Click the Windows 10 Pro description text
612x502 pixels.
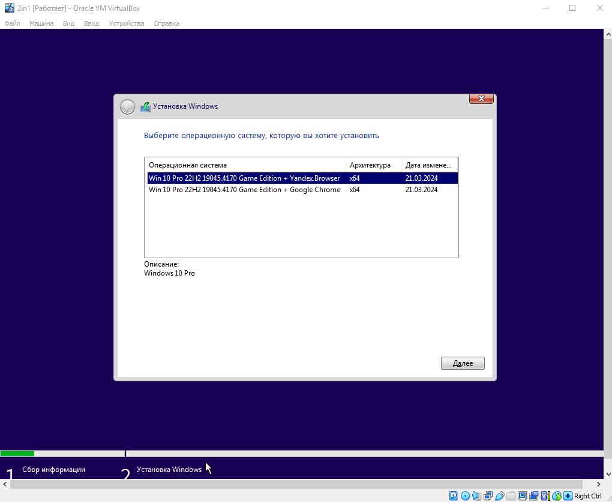[169, 273]
